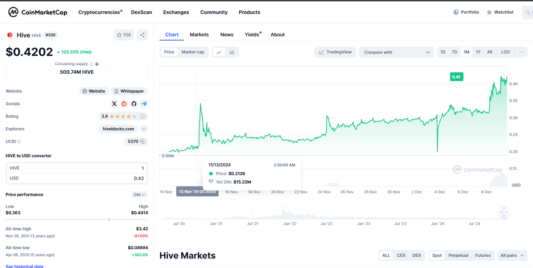Click the USD amount converter field
The width and height of the screenshot is (533, 268).
point(77,178)
